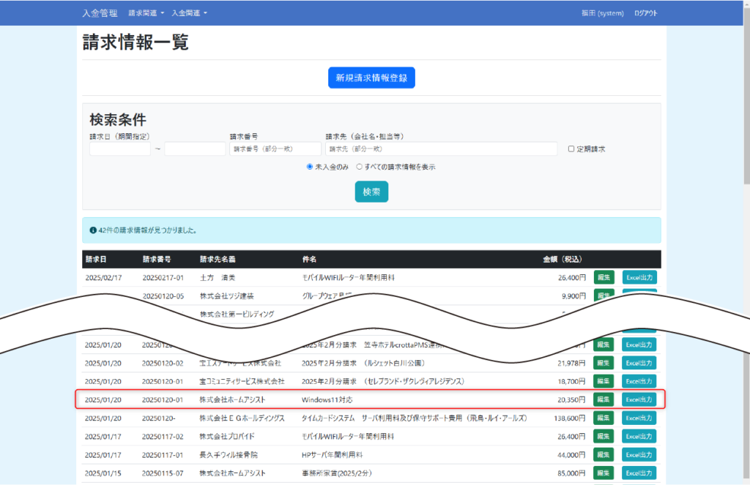750x485 pixels.
Task: Open the 請求関連 dropdown menu
Action: pyautogui.click(x=146, y=13)
